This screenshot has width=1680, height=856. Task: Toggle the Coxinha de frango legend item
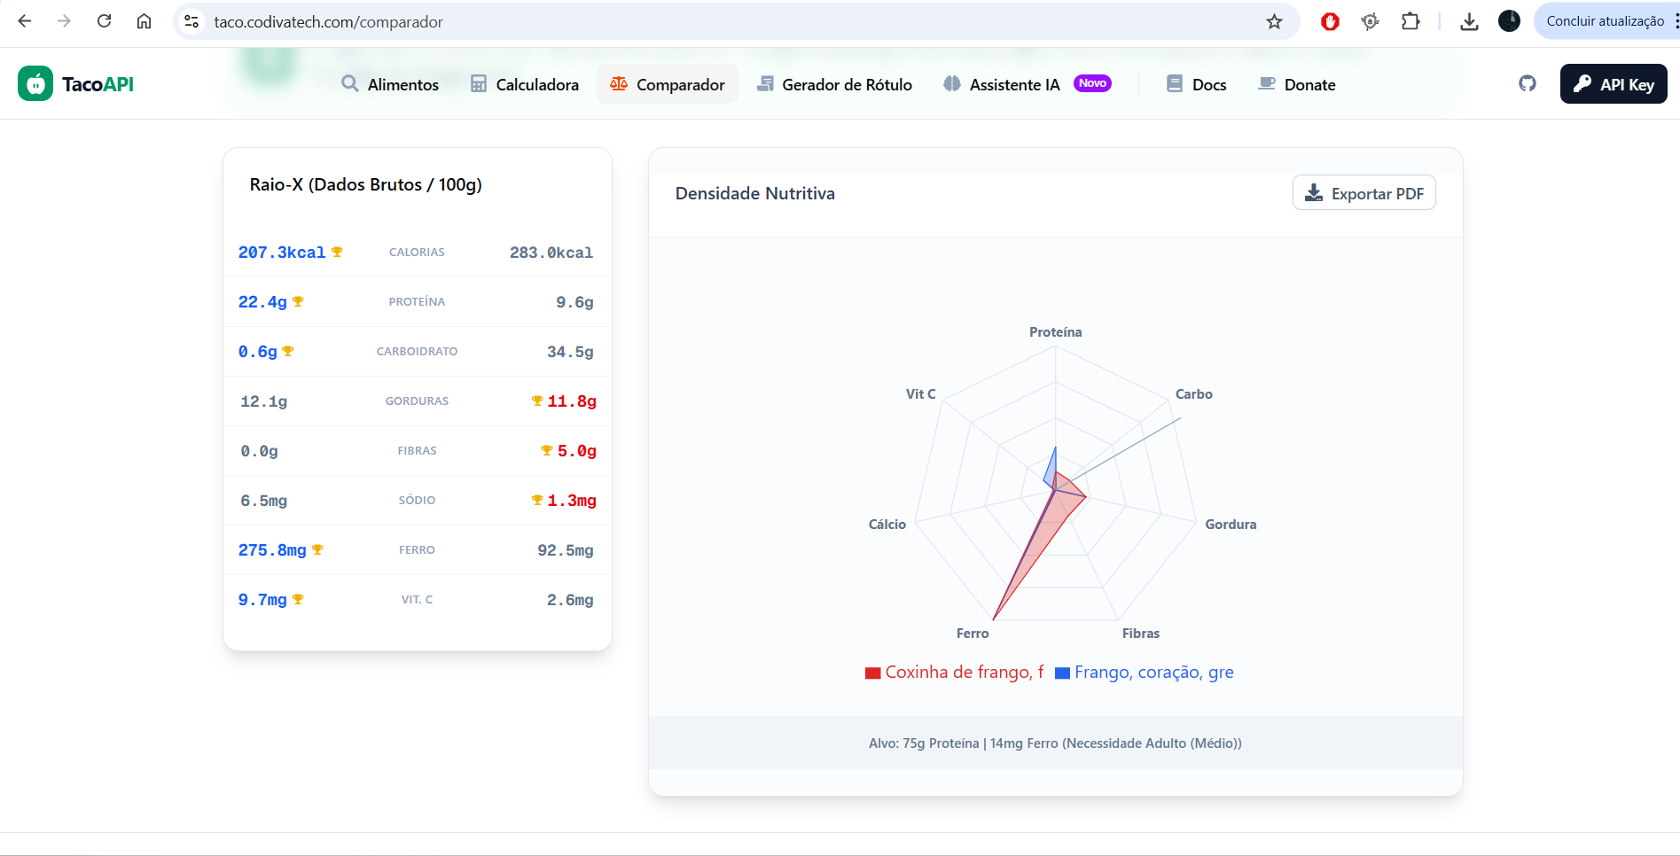(954, 673)
